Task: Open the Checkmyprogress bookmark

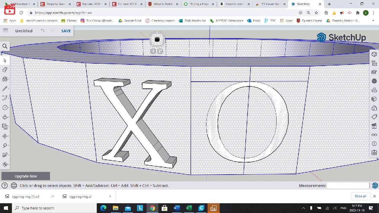Action: (x=160, y=21)
